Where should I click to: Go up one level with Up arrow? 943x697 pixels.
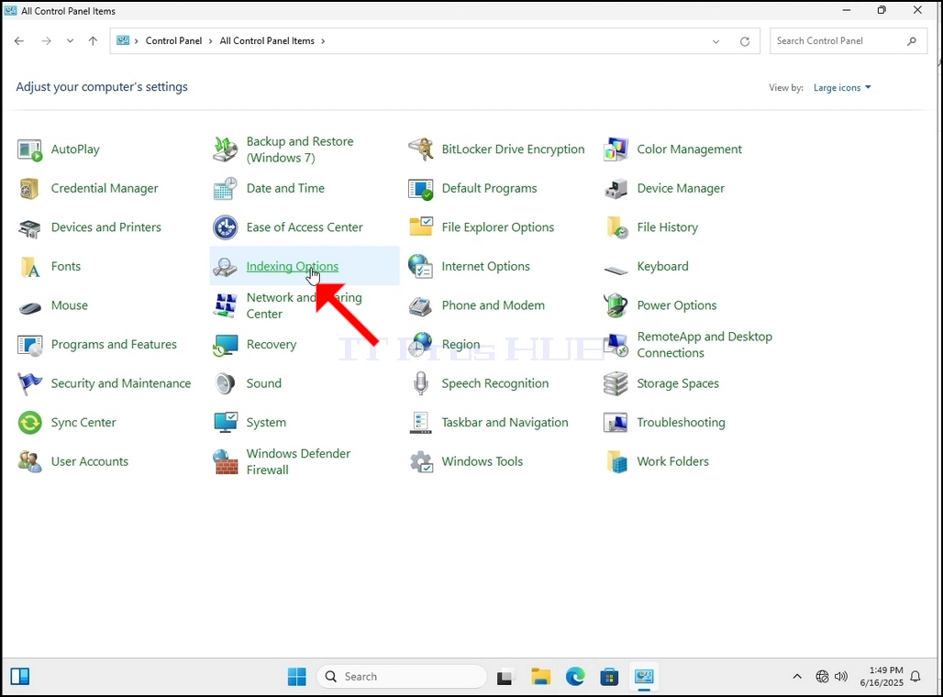pos(93,41)
